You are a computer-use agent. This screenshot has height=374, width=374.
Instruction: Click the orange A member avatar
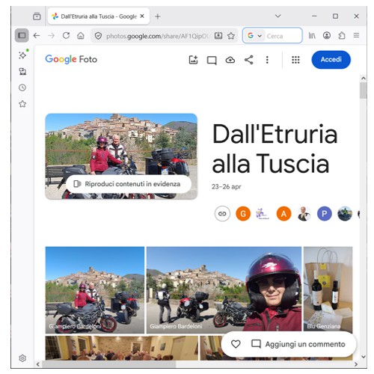point(283,214)
